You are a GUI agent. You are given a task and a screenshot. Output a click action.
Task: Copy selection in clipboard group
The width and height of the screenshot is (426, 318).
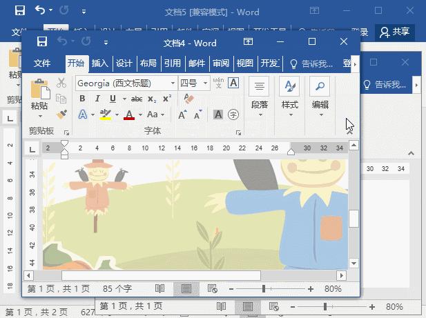pyautogui.click(x=61, y=98)
